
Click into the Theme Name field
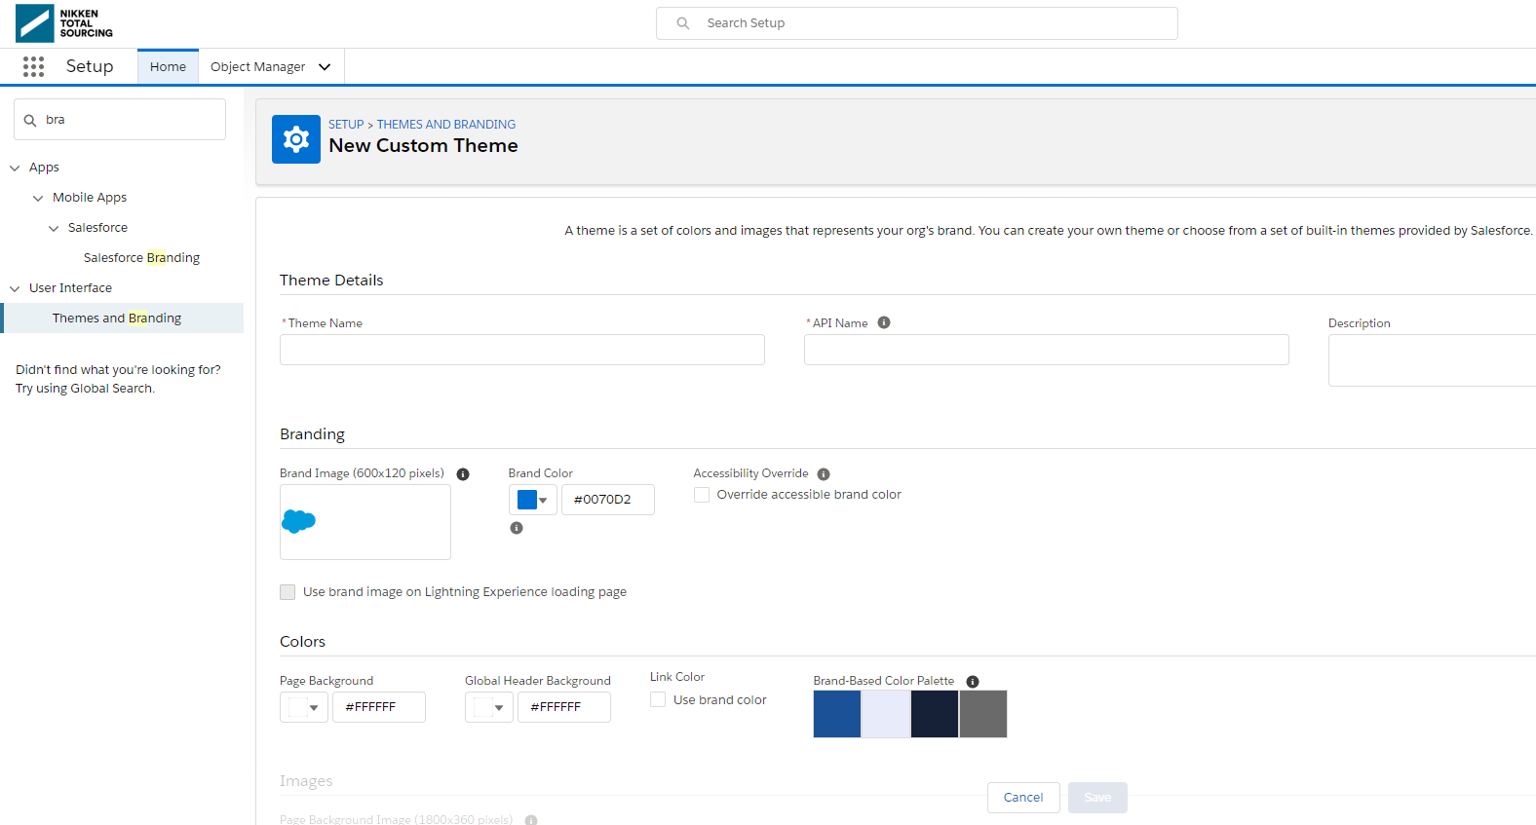[x=521, y=350]
